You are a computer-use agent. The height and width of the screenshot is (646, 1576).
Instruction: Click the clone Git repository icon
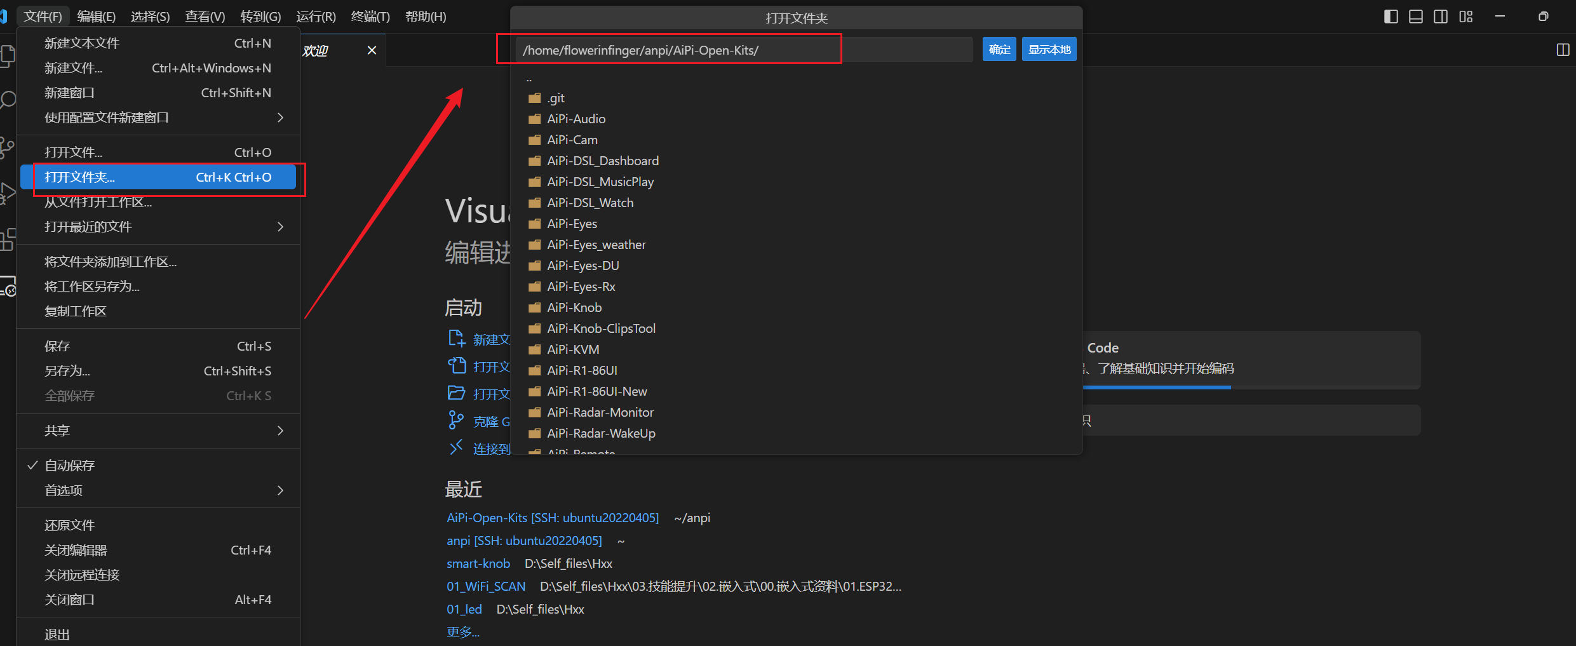[457, 421]
